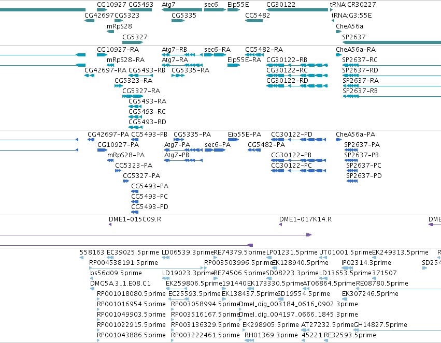The width and height of the screenshot is (441, 343).
Task: Select protein CG5482-PA label
Action: point(266,145)
